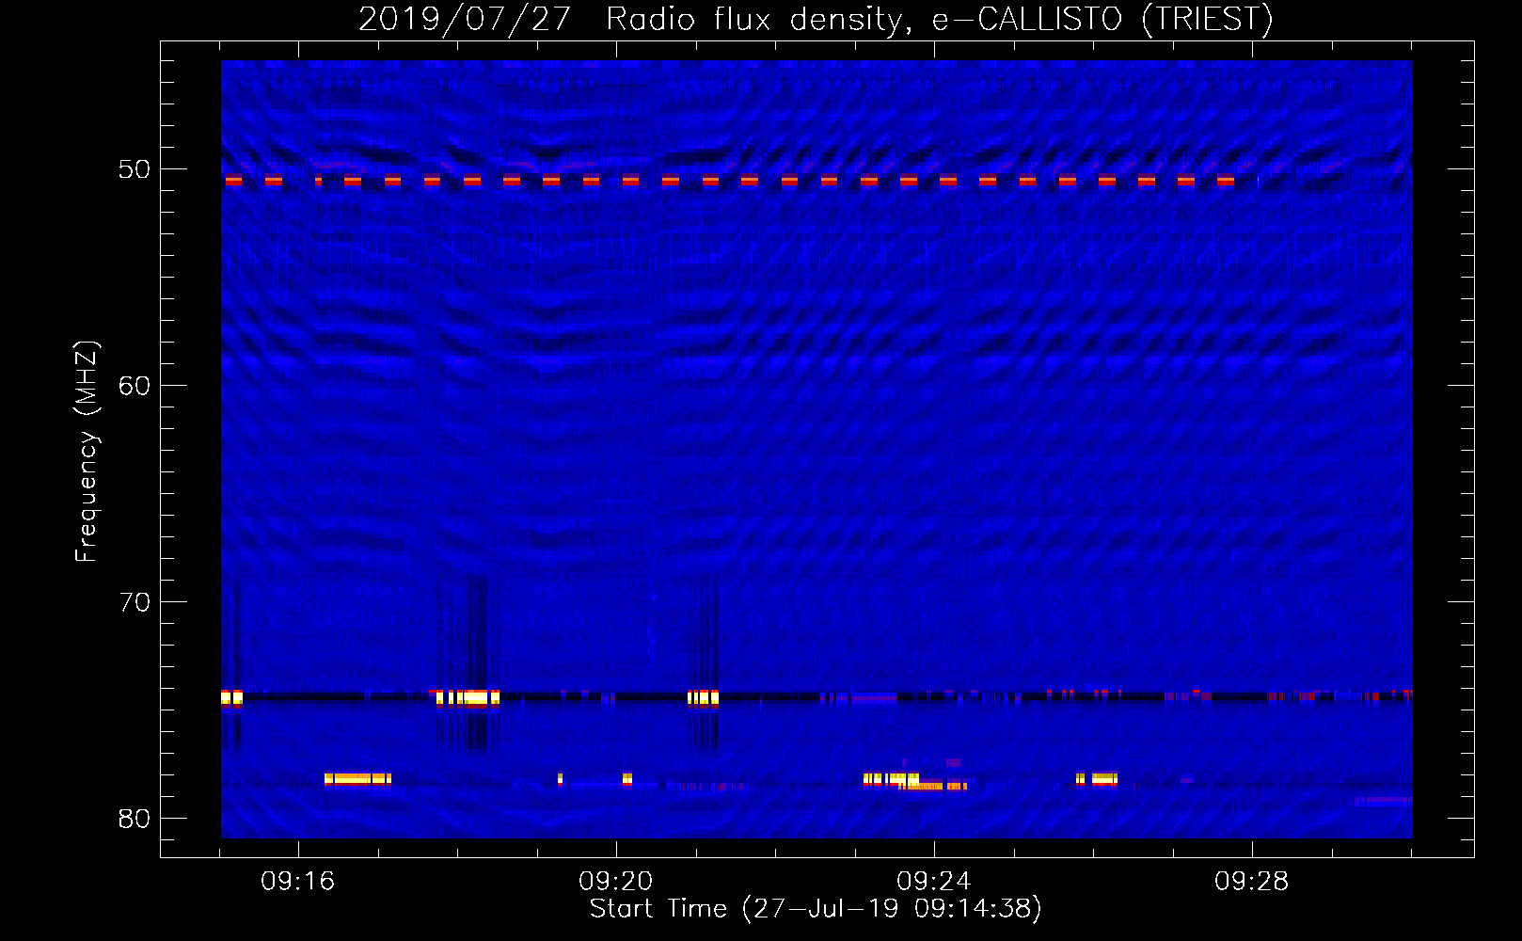Click the '09:16' time tick label
The width and height of the screenshot is (1522, 941).
click(298, 882)
